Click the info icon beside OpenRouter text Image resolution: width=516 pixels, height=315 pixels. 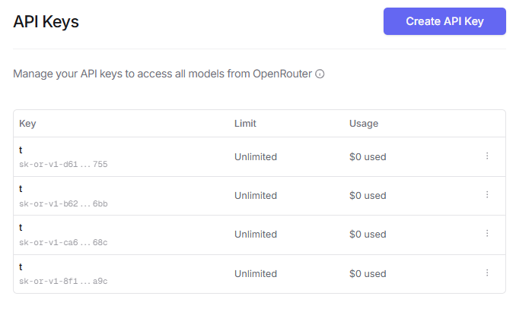pyautogui.click(x=320, y=74)
